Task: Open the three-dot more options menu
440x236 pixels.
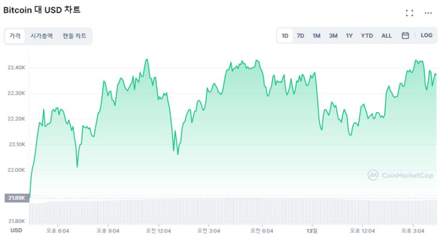Action: [x=428, y=13]
